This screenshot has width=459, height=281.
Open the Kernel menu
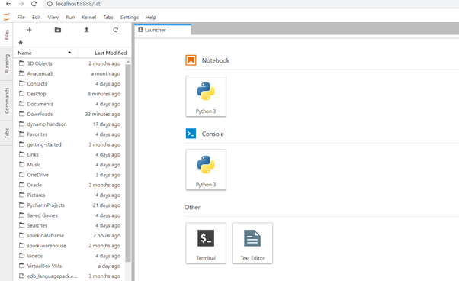(x=89, y=18)
